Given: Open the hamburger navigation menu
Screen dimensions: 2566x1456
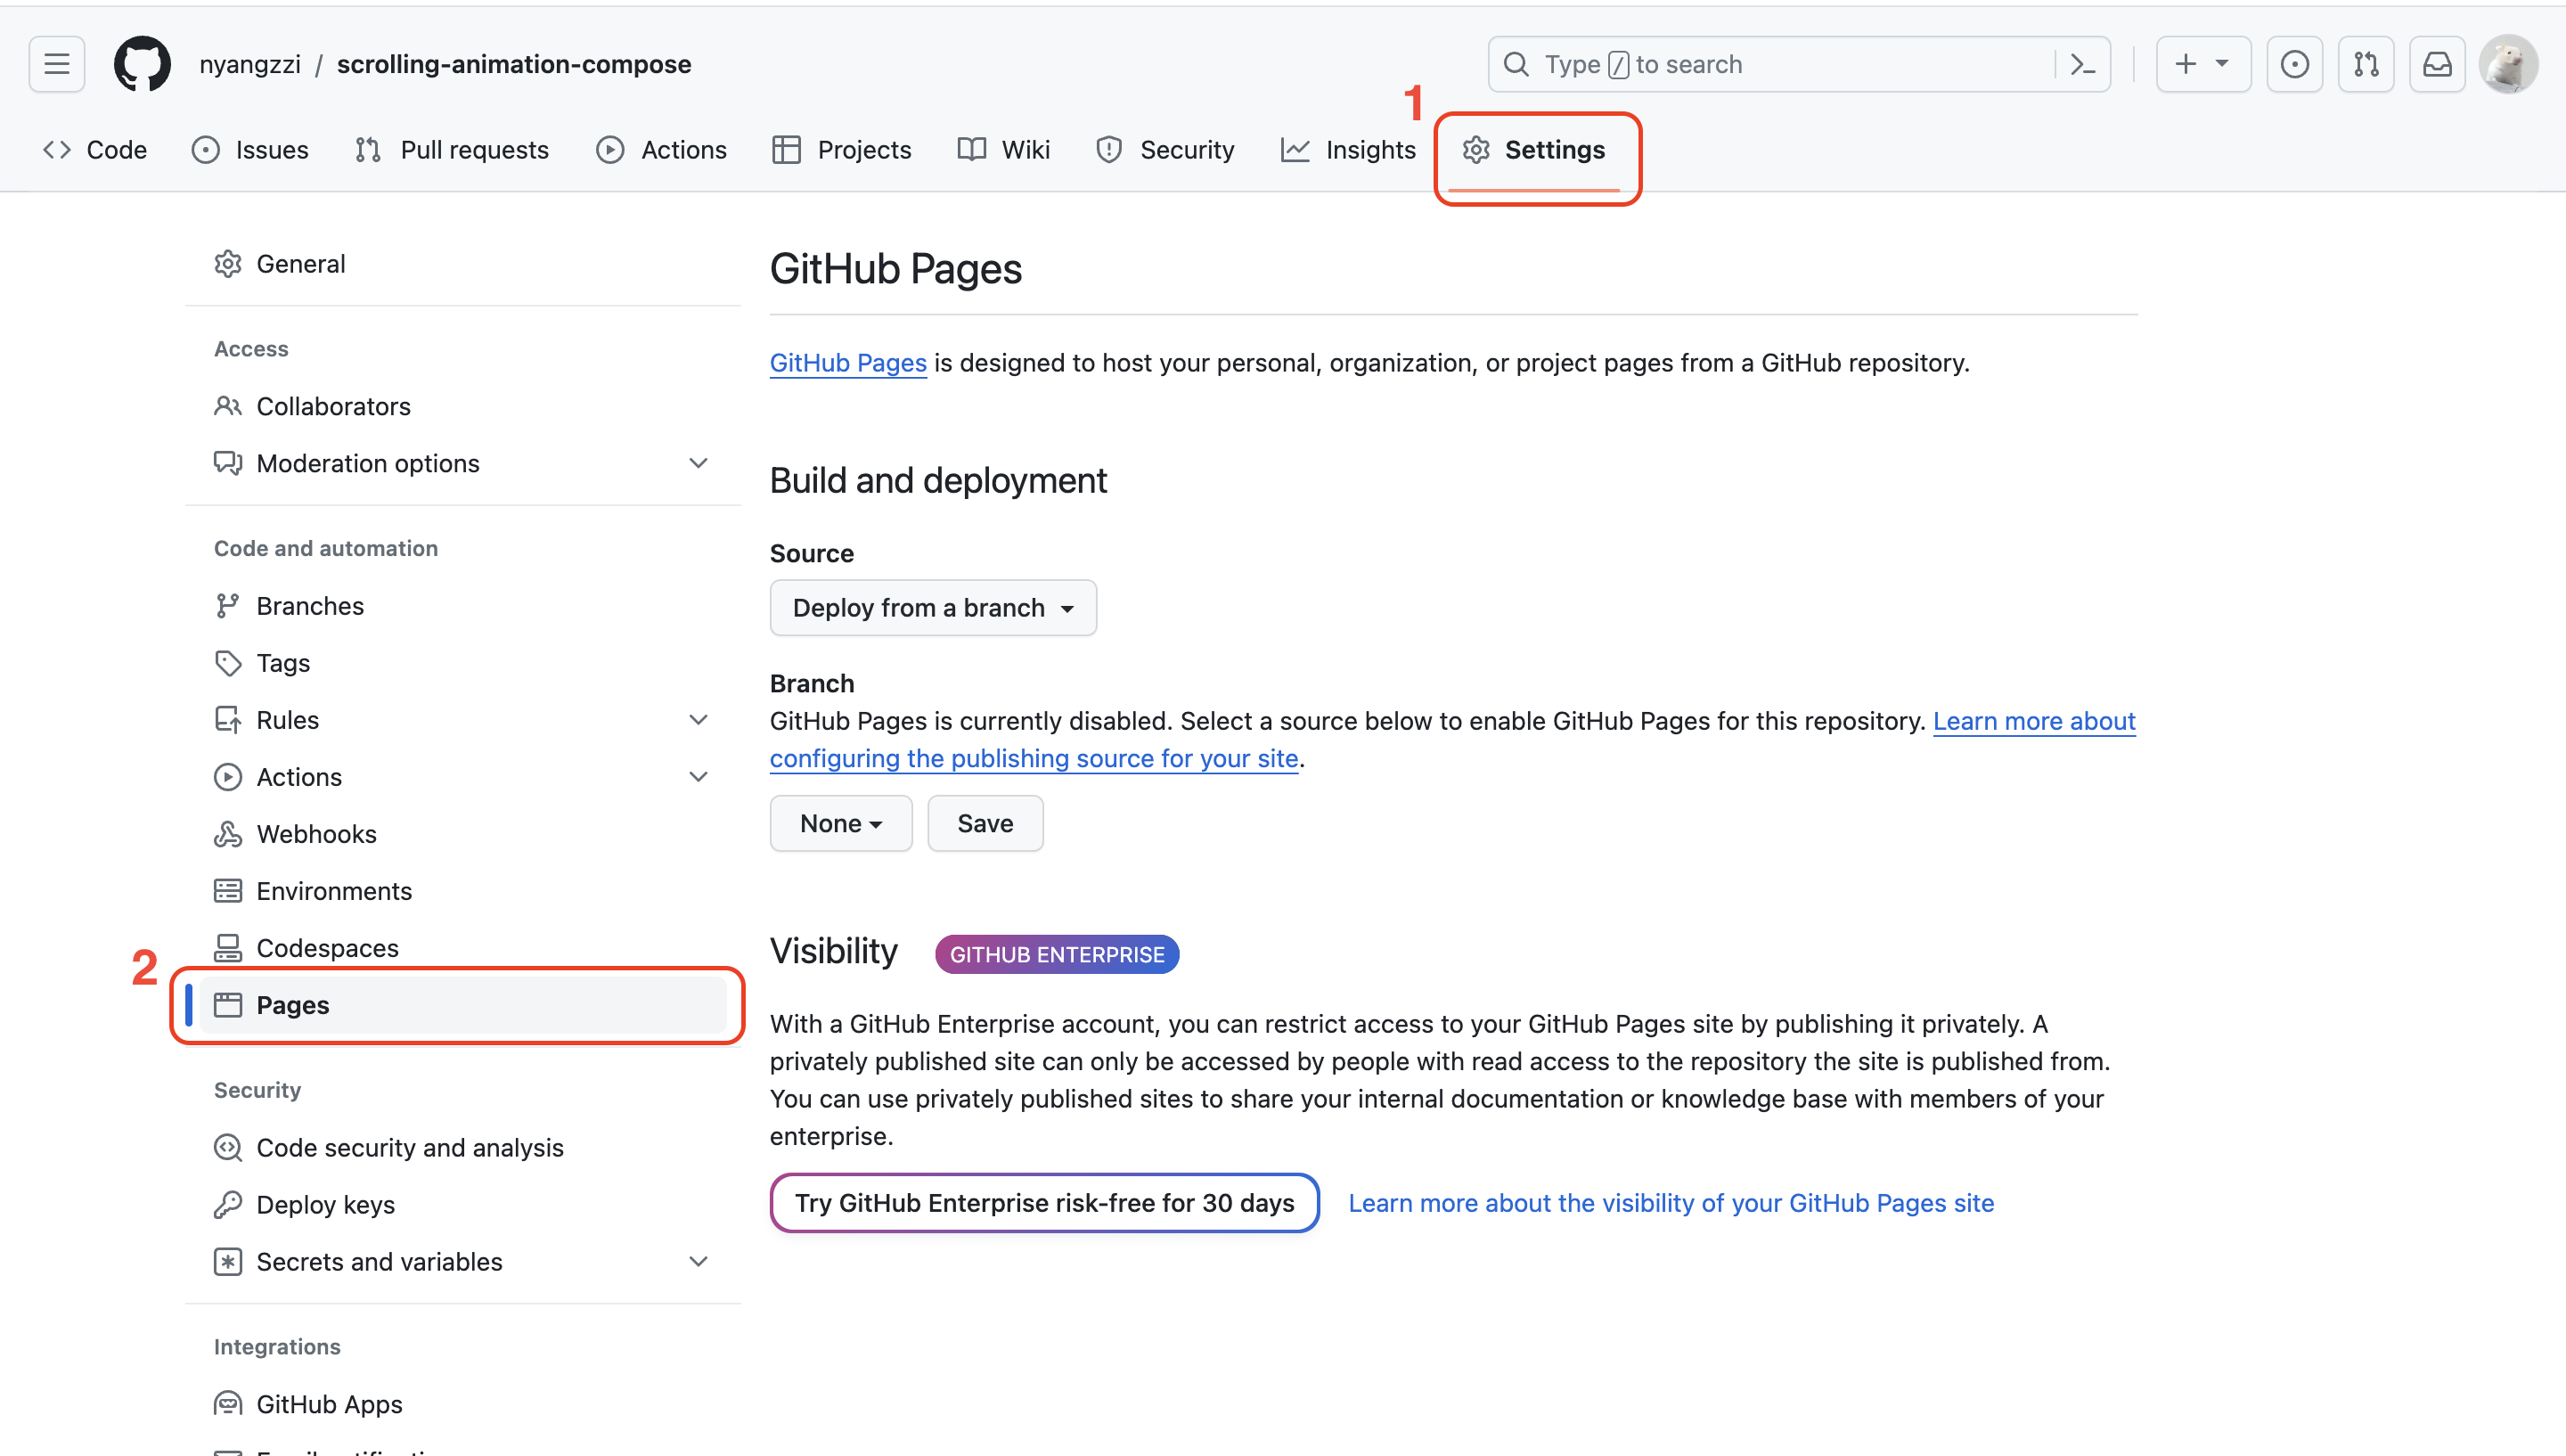Looking at the screenshot, I should (57, 64).
